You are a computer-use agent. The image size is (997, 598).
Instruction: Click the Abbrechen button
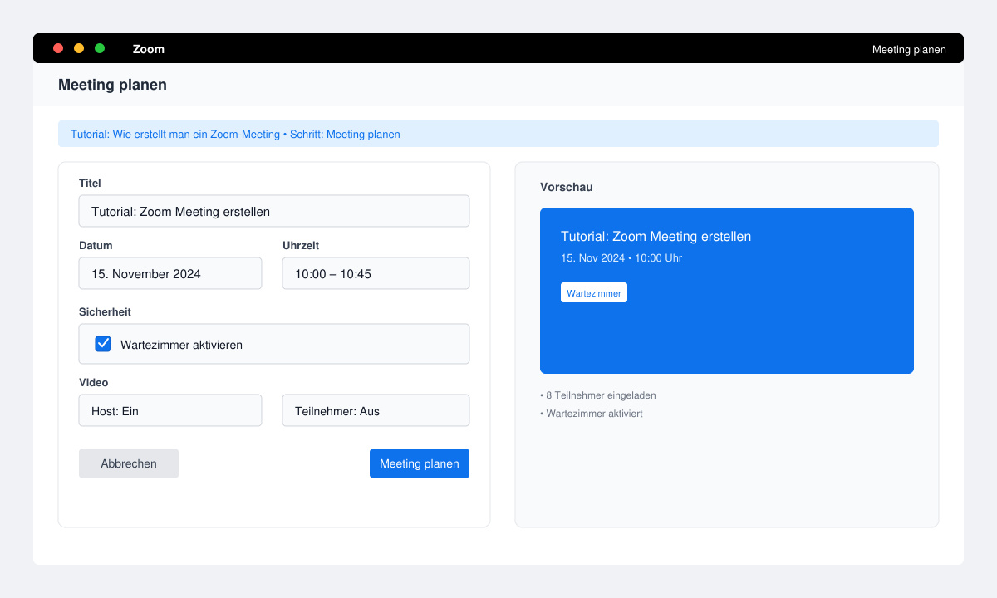coord(129,463)
